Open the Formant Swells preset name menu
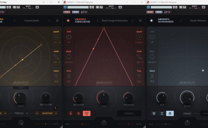The width and height of the screenshot is (208, 128). pos(32,21)
